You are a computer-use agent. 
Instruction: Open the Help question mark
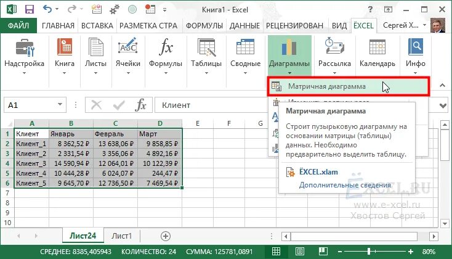tap(370, 9)
